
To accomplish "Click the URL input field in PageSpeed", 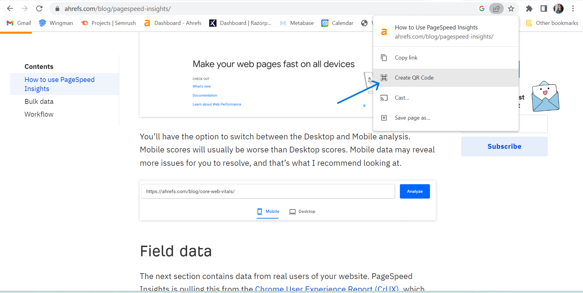I will 268,191.
